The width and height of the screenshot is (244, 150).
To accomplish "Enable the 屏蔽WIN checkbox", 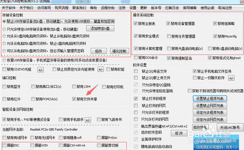I will 32,145.
